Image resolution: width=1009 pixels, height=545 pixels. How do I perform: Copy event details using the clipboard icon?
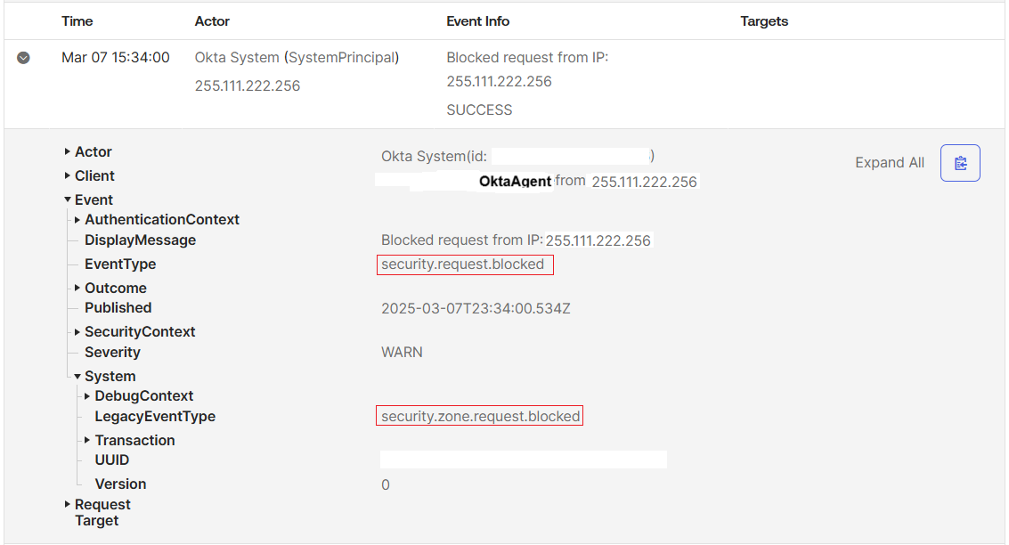point(960,162)
